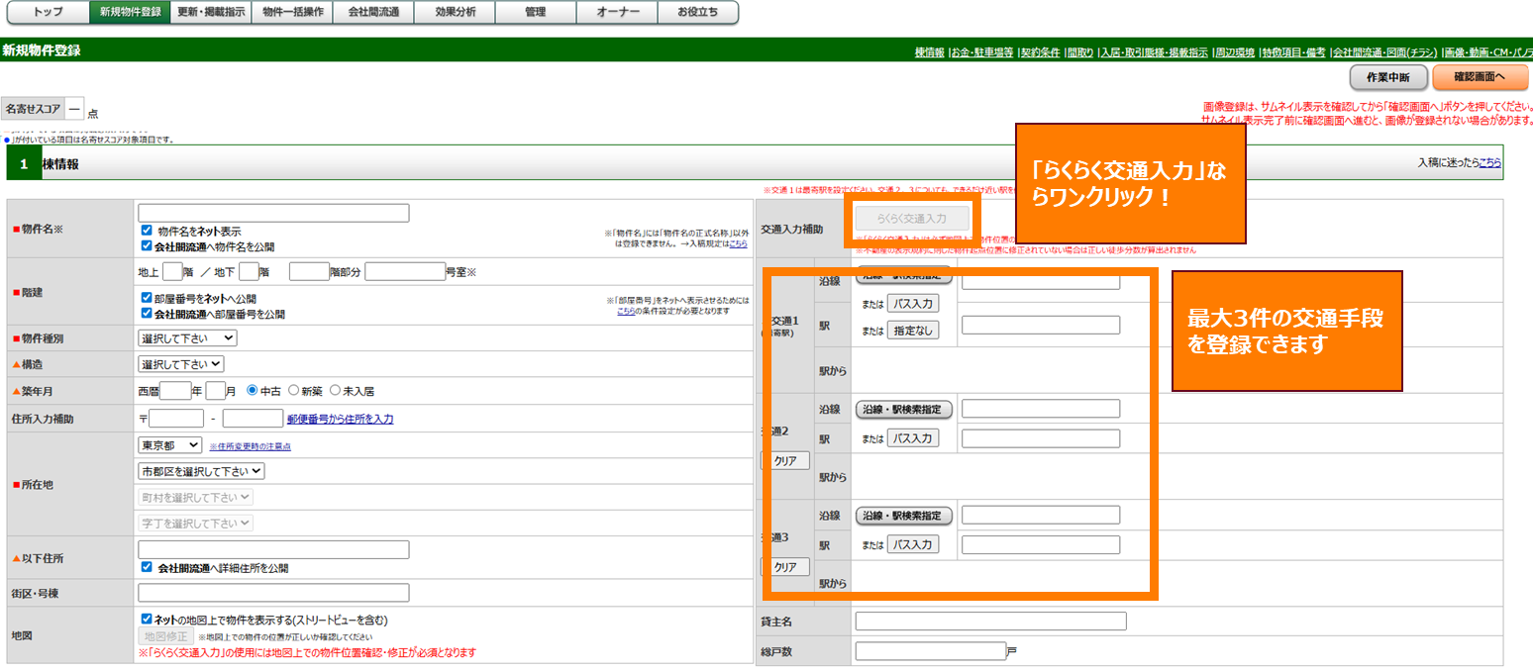Expand the 構造 selection dropdown
This screenshot has width=1533, height=671.
point(181,364)
